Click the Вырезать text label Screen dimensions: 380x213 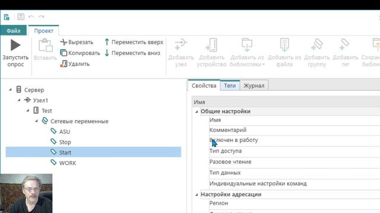point(81,42)
